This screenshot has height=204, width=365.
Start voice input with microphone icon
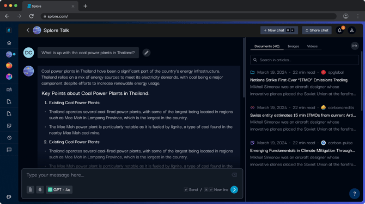coord(40,190)
